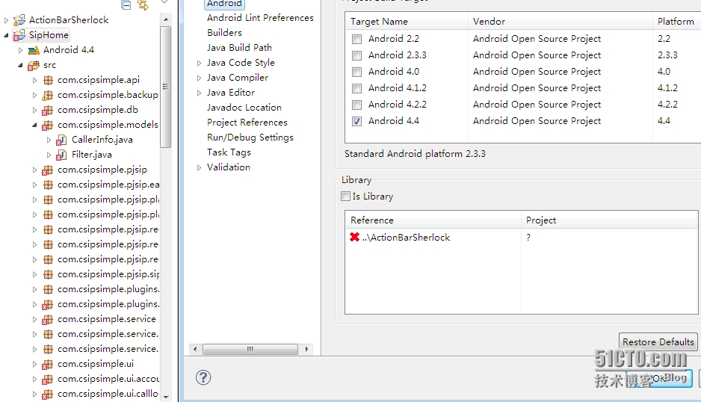Click the red X error icon beside ActionBarSherlock reference

(x=354, y=237)
